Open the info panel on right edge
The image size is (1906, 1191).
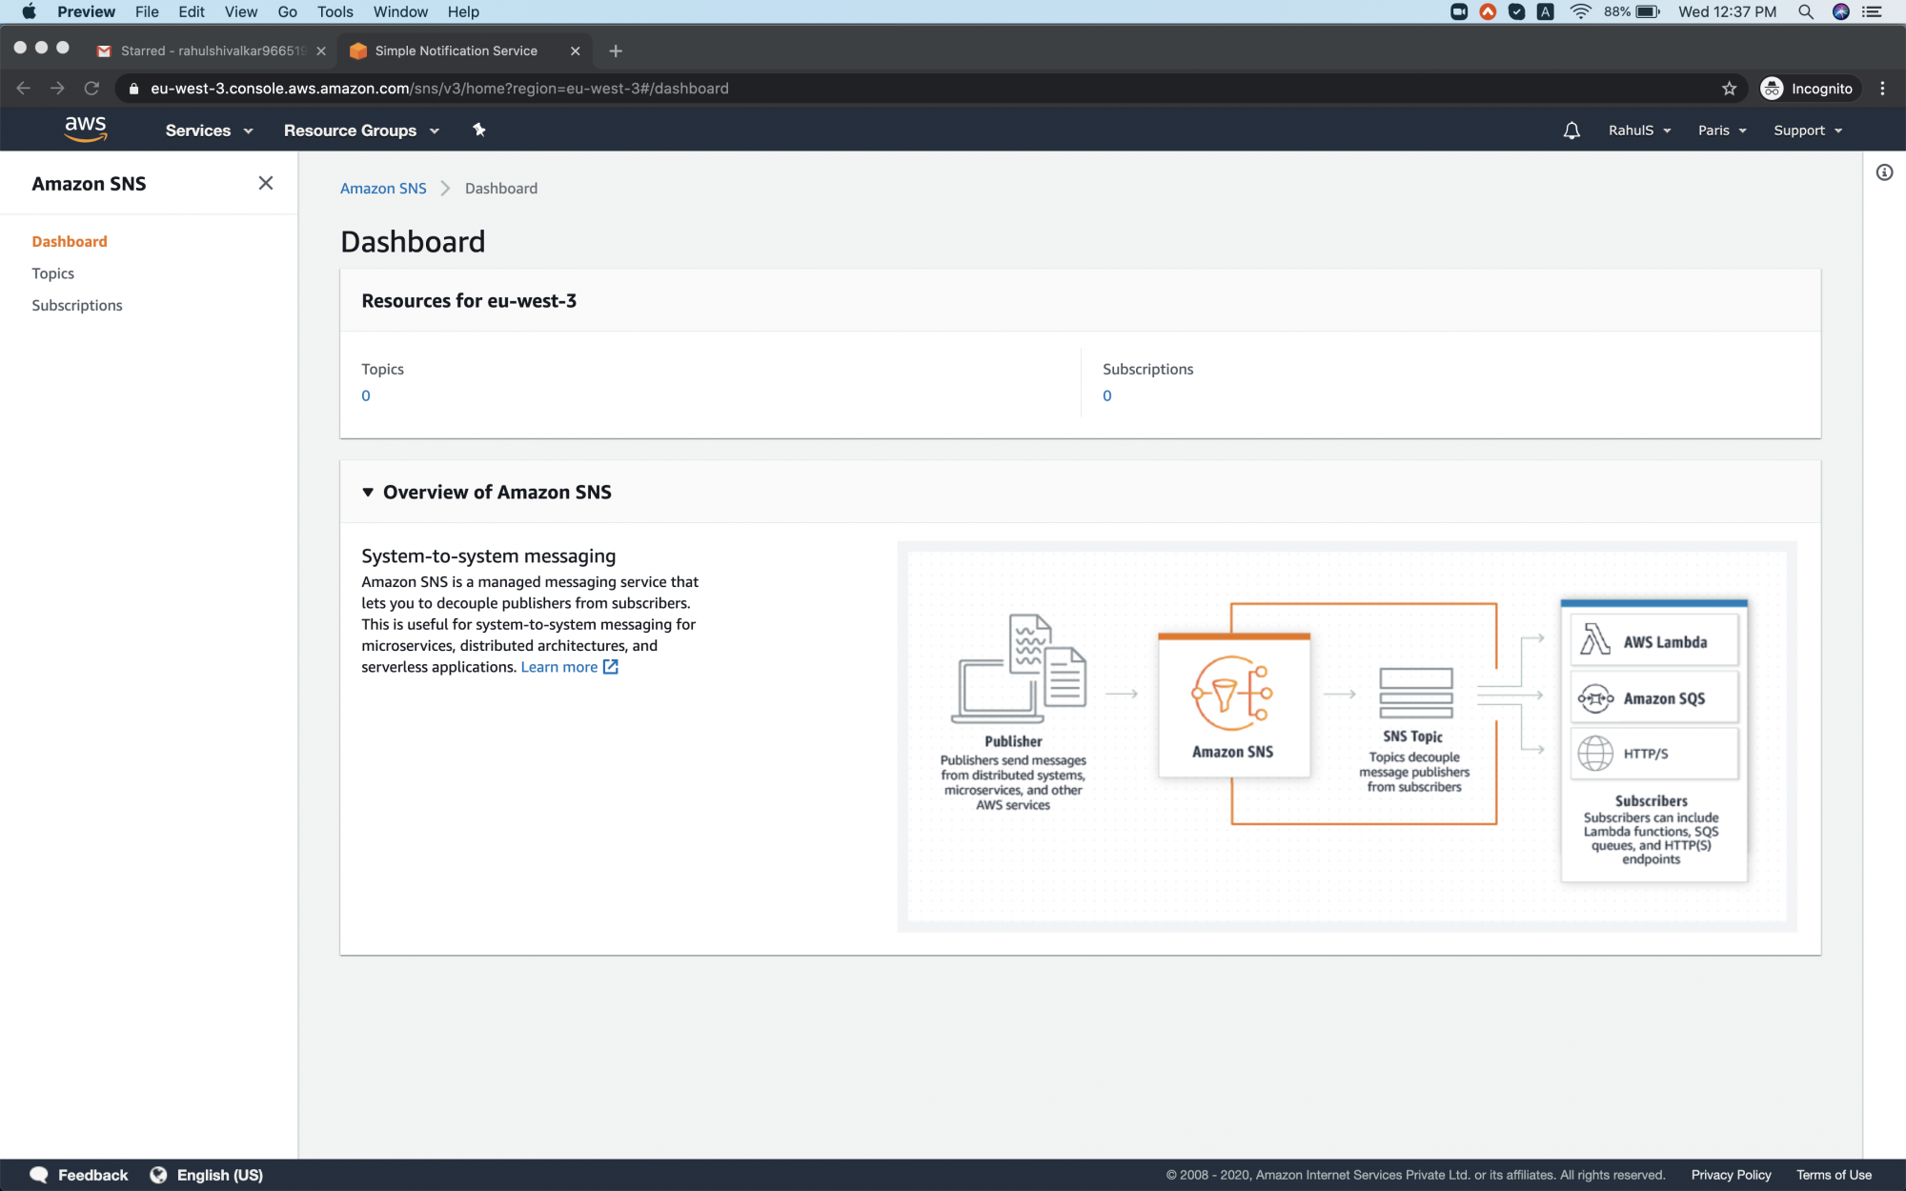pyautogui.click(x=1884, y=172)
